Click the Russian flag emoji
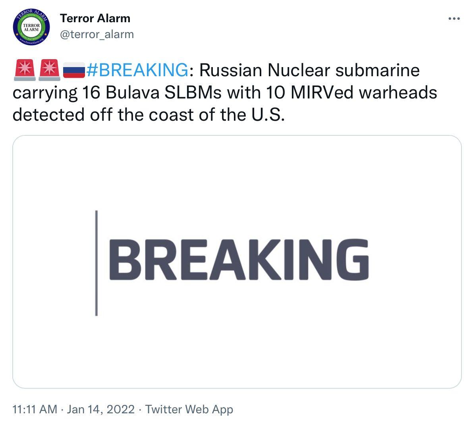Screen dimensions: 471x428 point(74,70)
